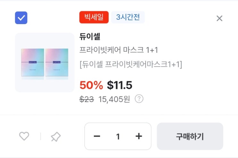The image size is (238, 158).
Task: Click the red 빅세일 badge
Action: [x=94, y=17]
